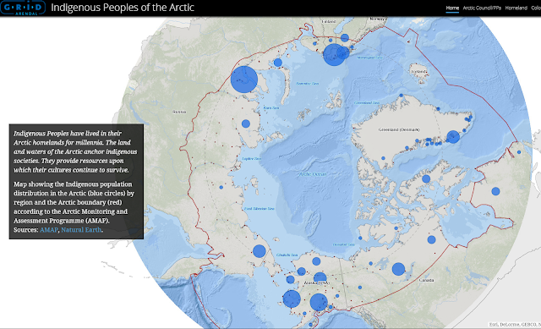Click the small blue circle near Iceland's north coast
Screen dimensions: 541x329
pyautogui.click(x=401, y=95)
